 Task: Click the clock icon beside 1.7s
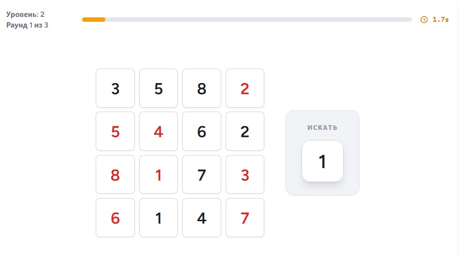tap(424, 20)
